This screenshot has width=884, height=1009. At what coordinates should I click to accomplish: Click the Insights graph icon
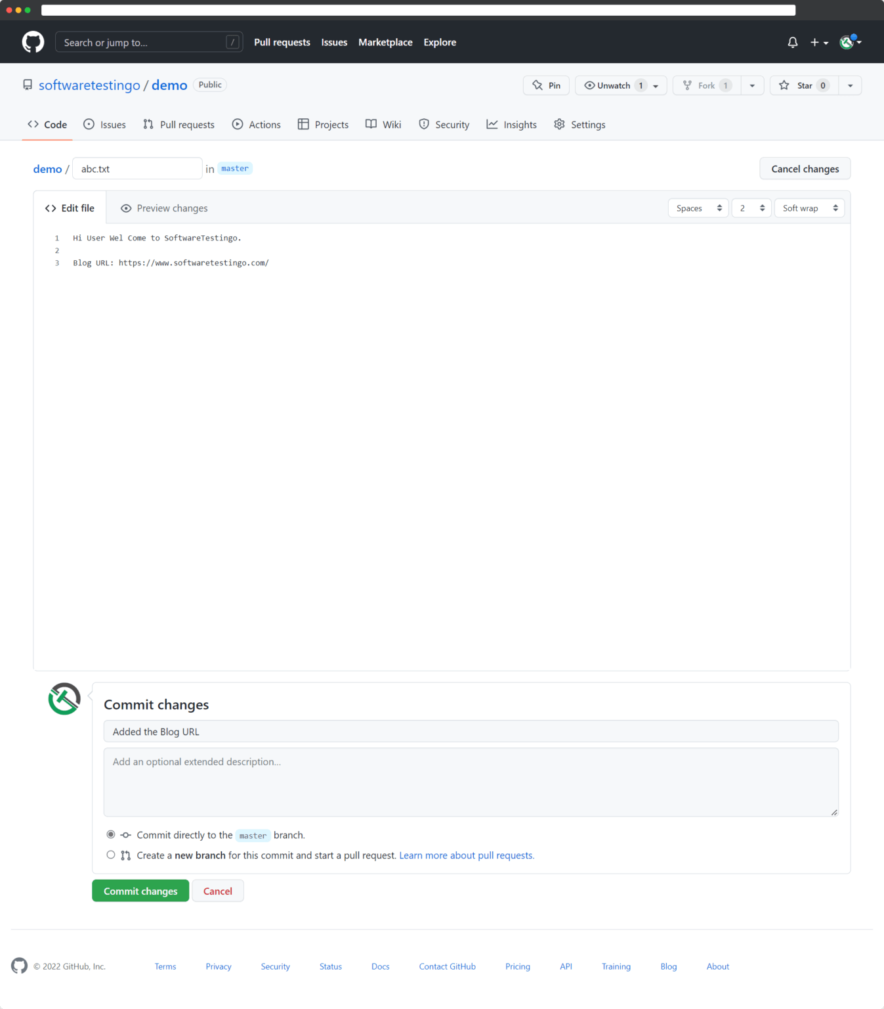tap(492, 123)
